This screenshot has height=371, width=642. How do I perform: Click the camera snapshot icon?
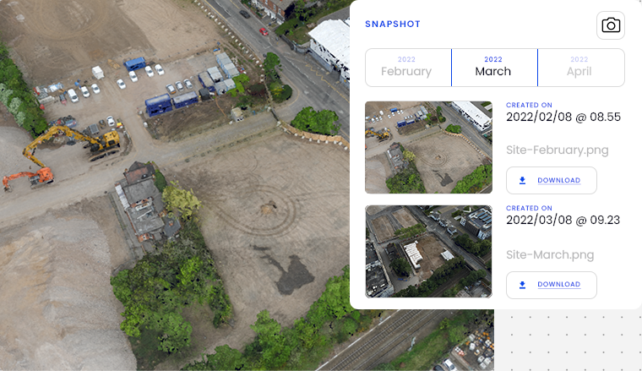click(611, 25)
